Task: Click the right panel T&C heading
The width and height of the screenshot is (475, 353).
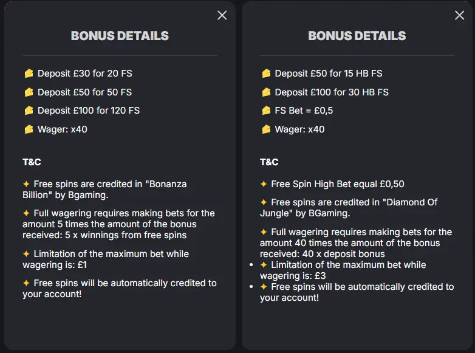Action: (x=269, y=162)
